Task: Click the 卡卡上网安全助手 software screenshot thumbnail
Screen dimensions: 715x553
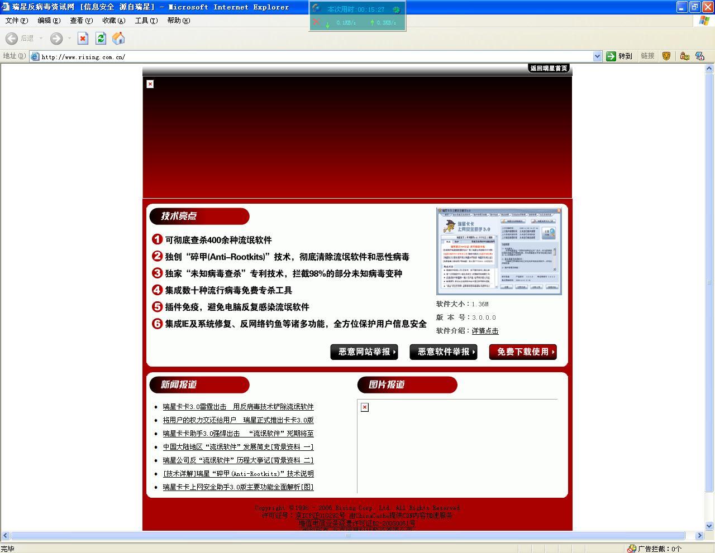Action: pos(499,251)
